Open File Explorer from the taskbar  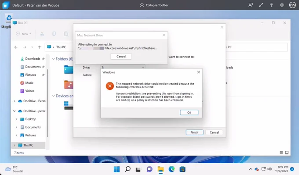point(160,169)
